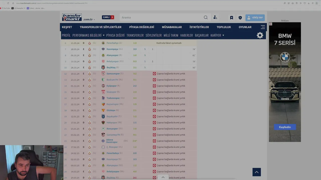
Task: Click the scroll-to-top arrow button
Action: click(x=257, y=172)
